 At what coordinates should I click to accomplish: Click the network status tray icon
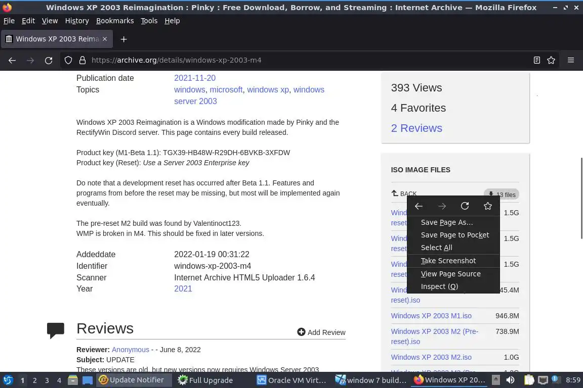click(x=543, y=380)
